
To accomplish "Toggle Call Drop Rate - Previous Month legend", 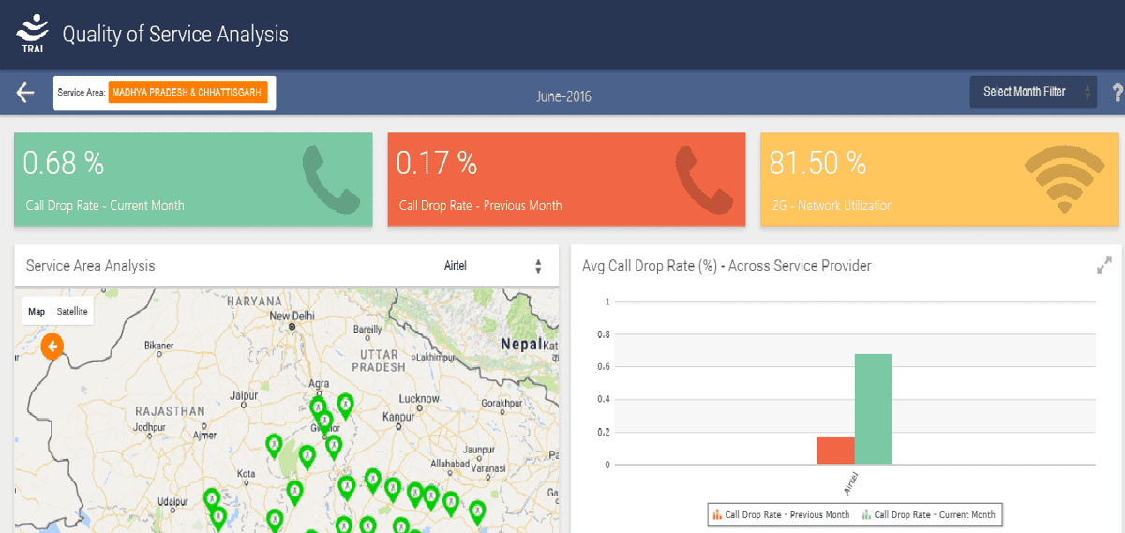I will tap(781, 514).
